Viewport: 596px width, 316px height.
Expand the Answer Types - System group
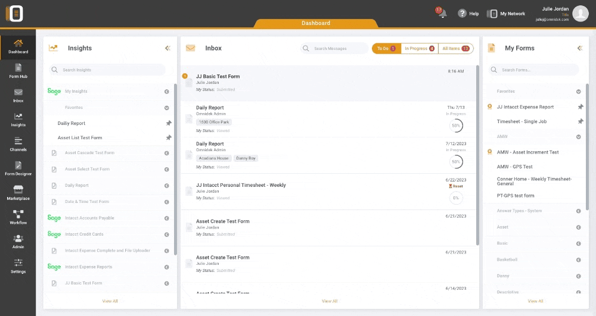pos(578,211)
